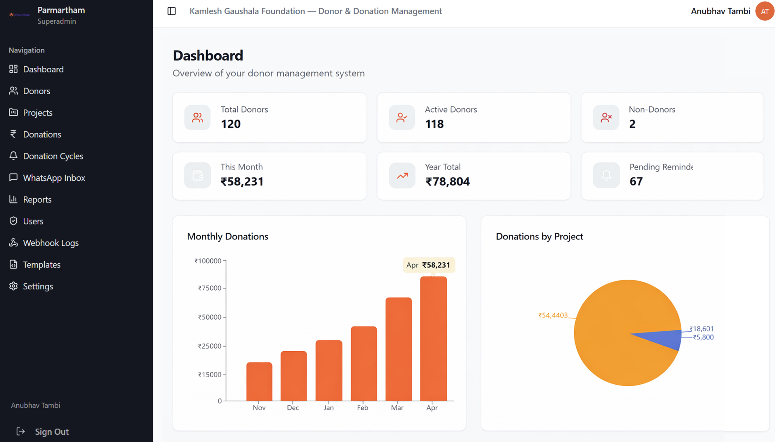Click Sign Out
Image resolution: width=775 pixels, height=442 pixels.
52,432
